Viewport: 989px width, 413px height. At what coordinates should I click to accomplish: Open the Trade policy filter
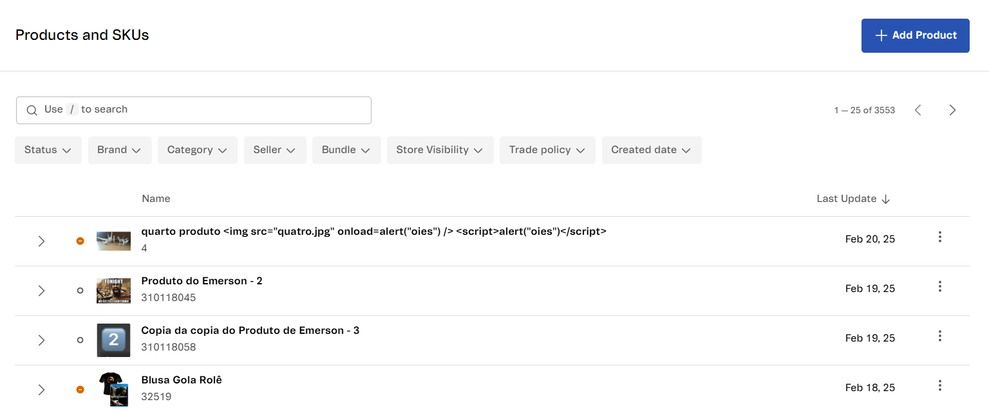(x=547, y=150)
